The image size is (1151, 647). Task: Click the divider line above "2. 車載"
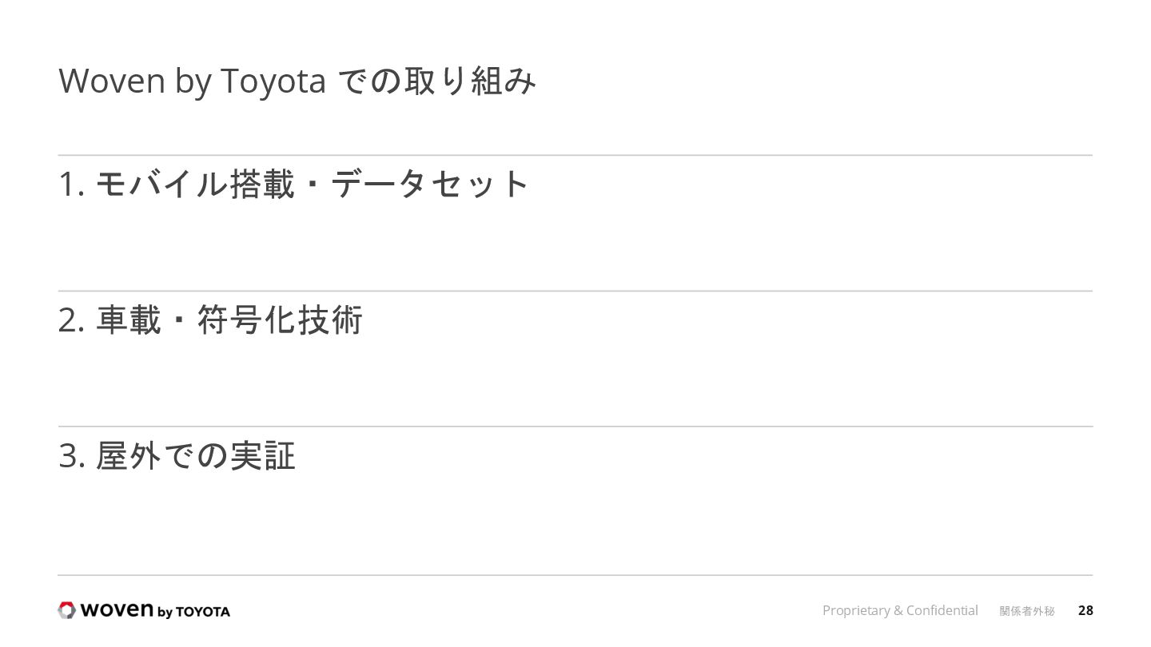click(575, 291)
